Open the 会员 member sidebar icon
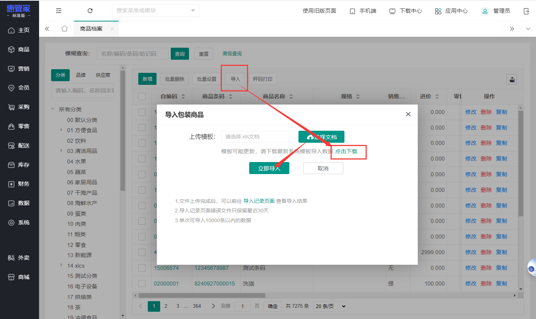The width and height of the screenshot is (536, 319). point(11,88)
